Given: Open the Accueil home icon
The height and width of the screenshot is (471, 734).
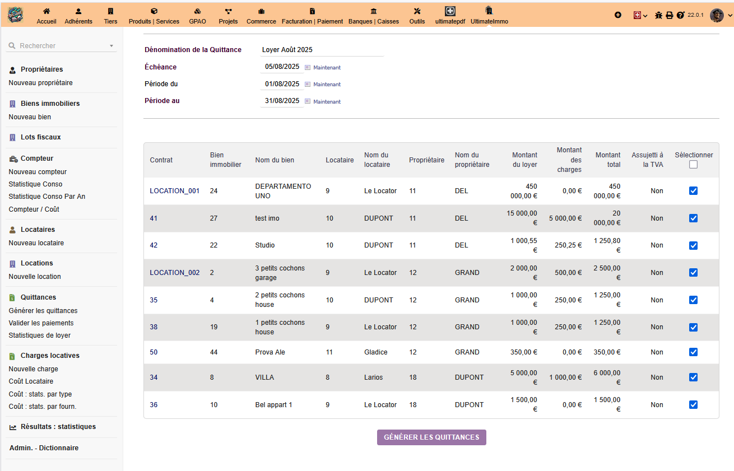Looking at the screenshot, I should tap(47, 11).
